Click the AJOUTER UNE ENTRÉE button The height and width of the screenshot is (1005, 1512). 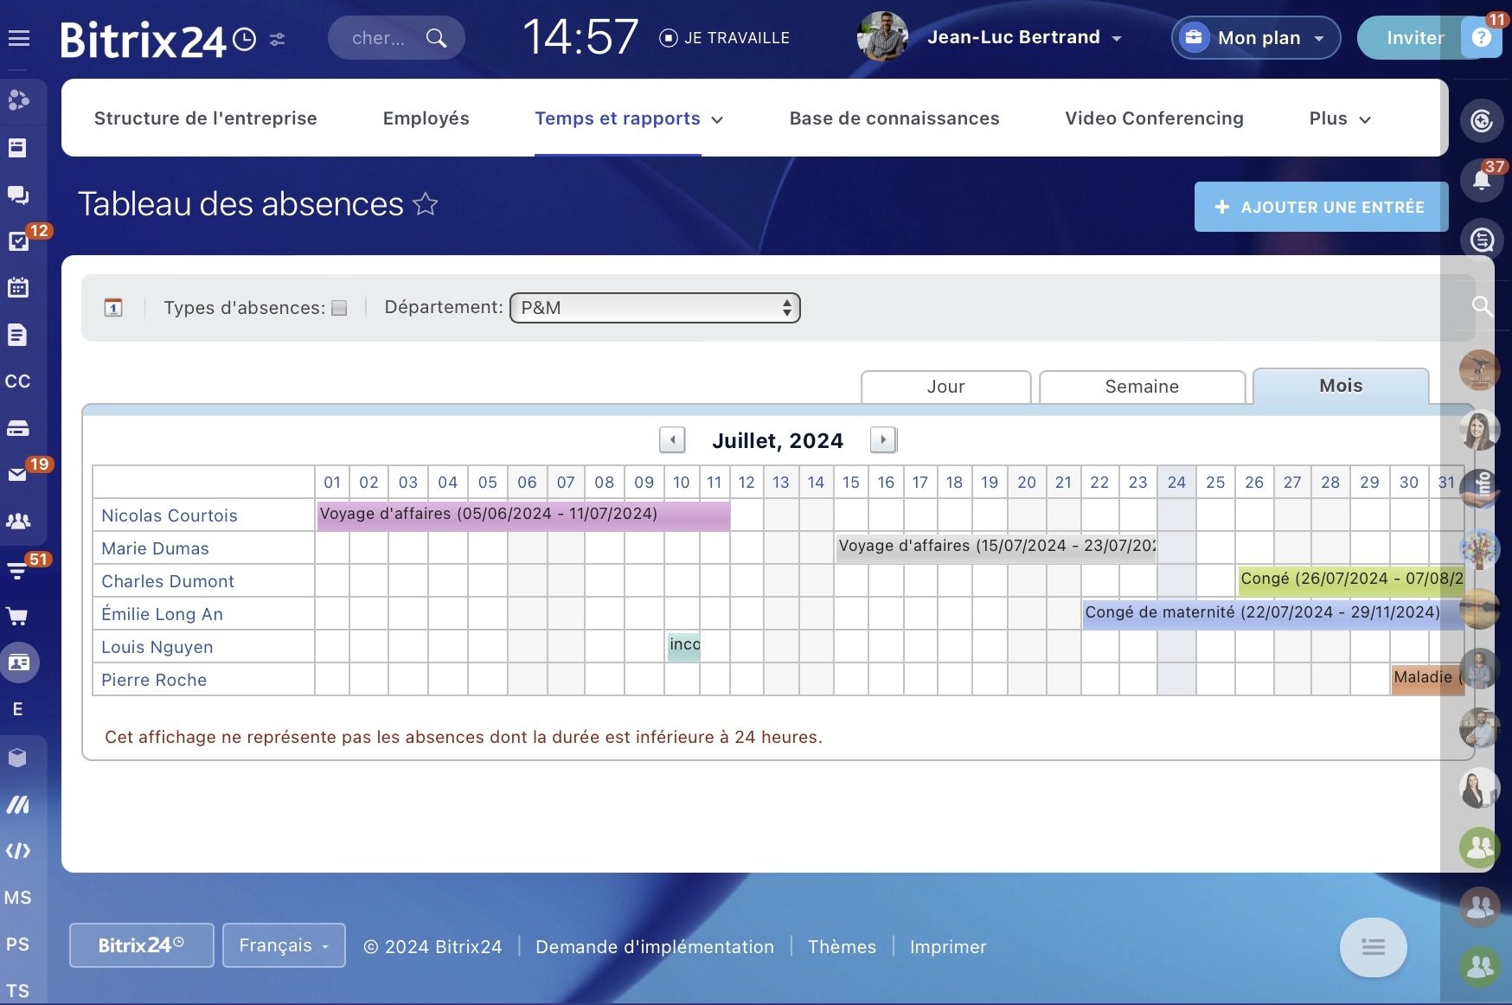pyautogui.click(x=1321, y=207)
